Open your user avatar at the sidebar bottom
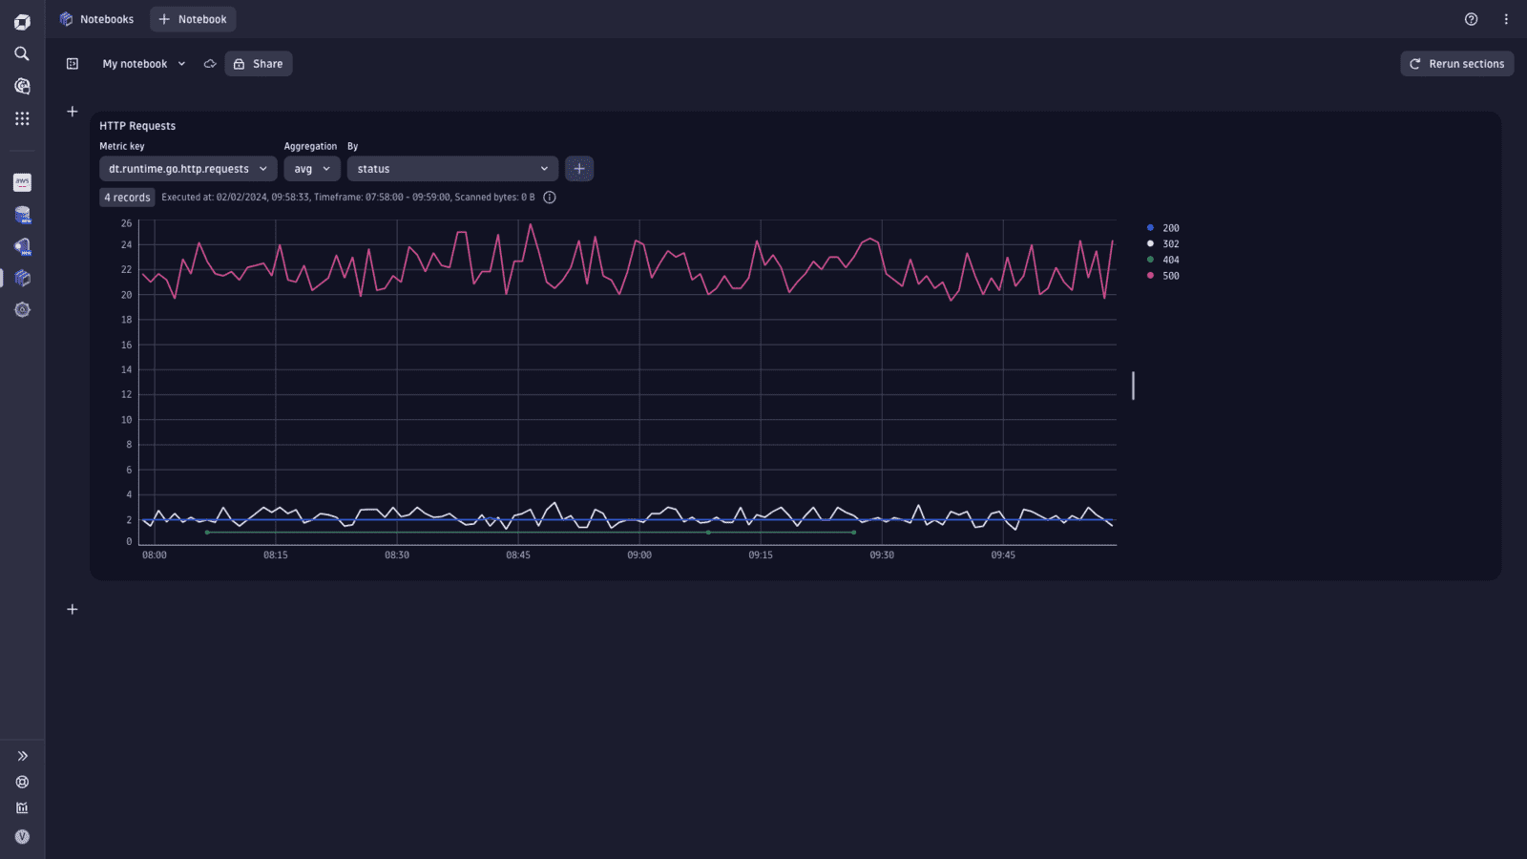The width and height of the screenshot is (1527, 859). (x=21, y=836)
